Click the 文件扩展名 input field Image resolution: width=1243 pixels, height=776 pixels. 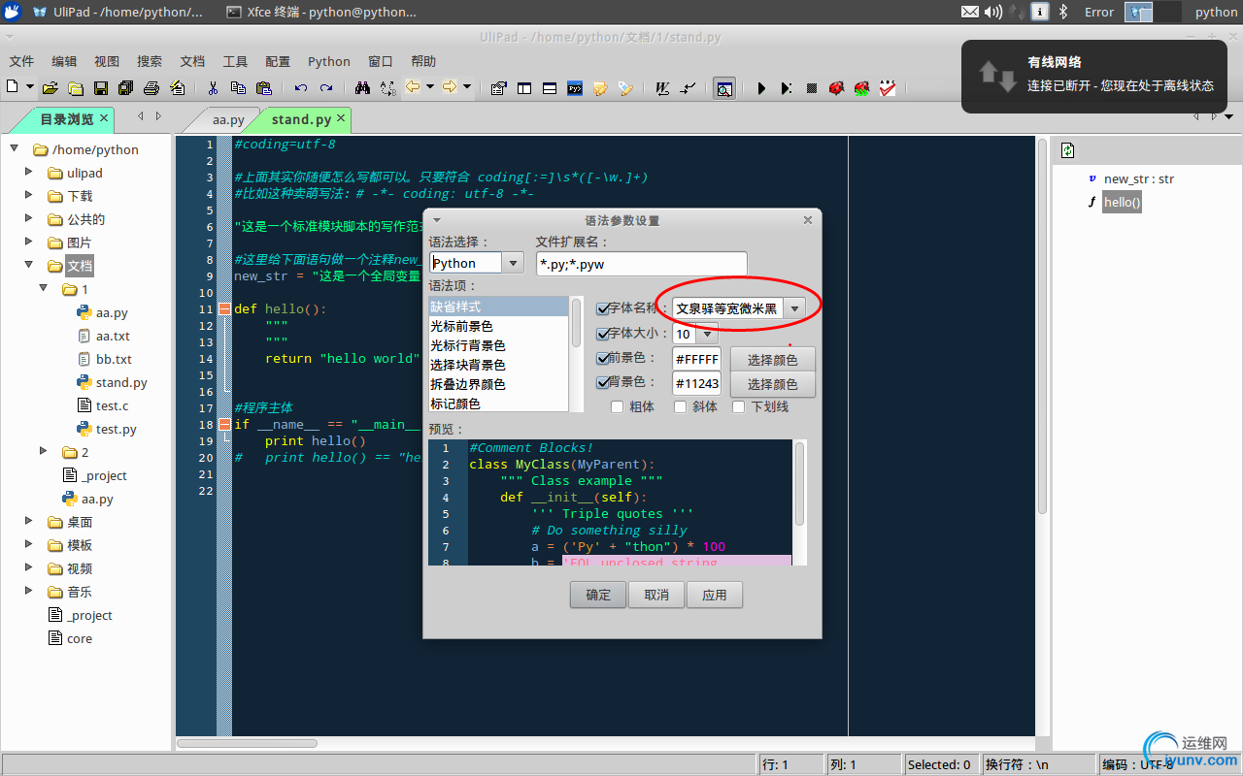point(642,263)
